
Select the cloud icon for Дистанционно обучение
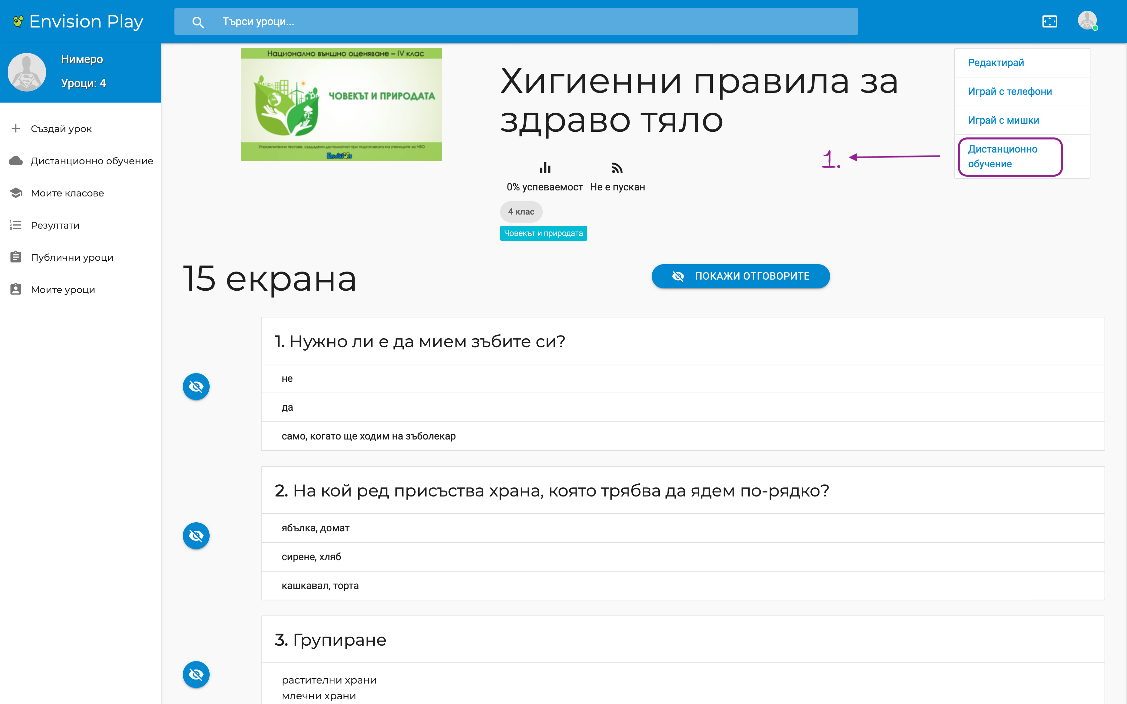coord(16,160)
